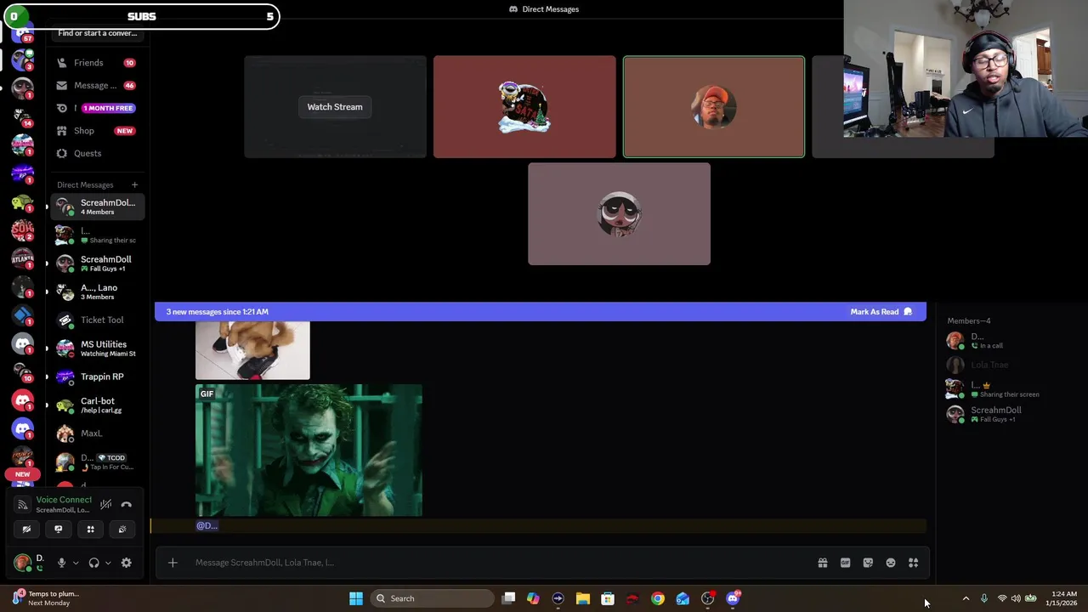Open User Settings gear
The height and width of the screenshot is (612, 1088).
pyautogui.click(x=127, y=563)
